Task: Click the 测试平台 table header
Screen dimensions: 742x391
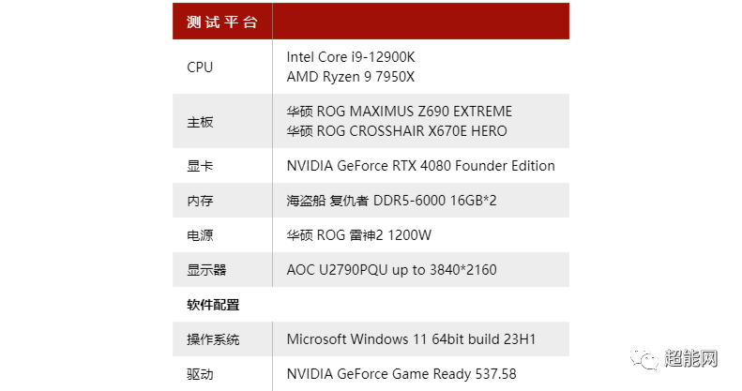Action: coord(221,22)
